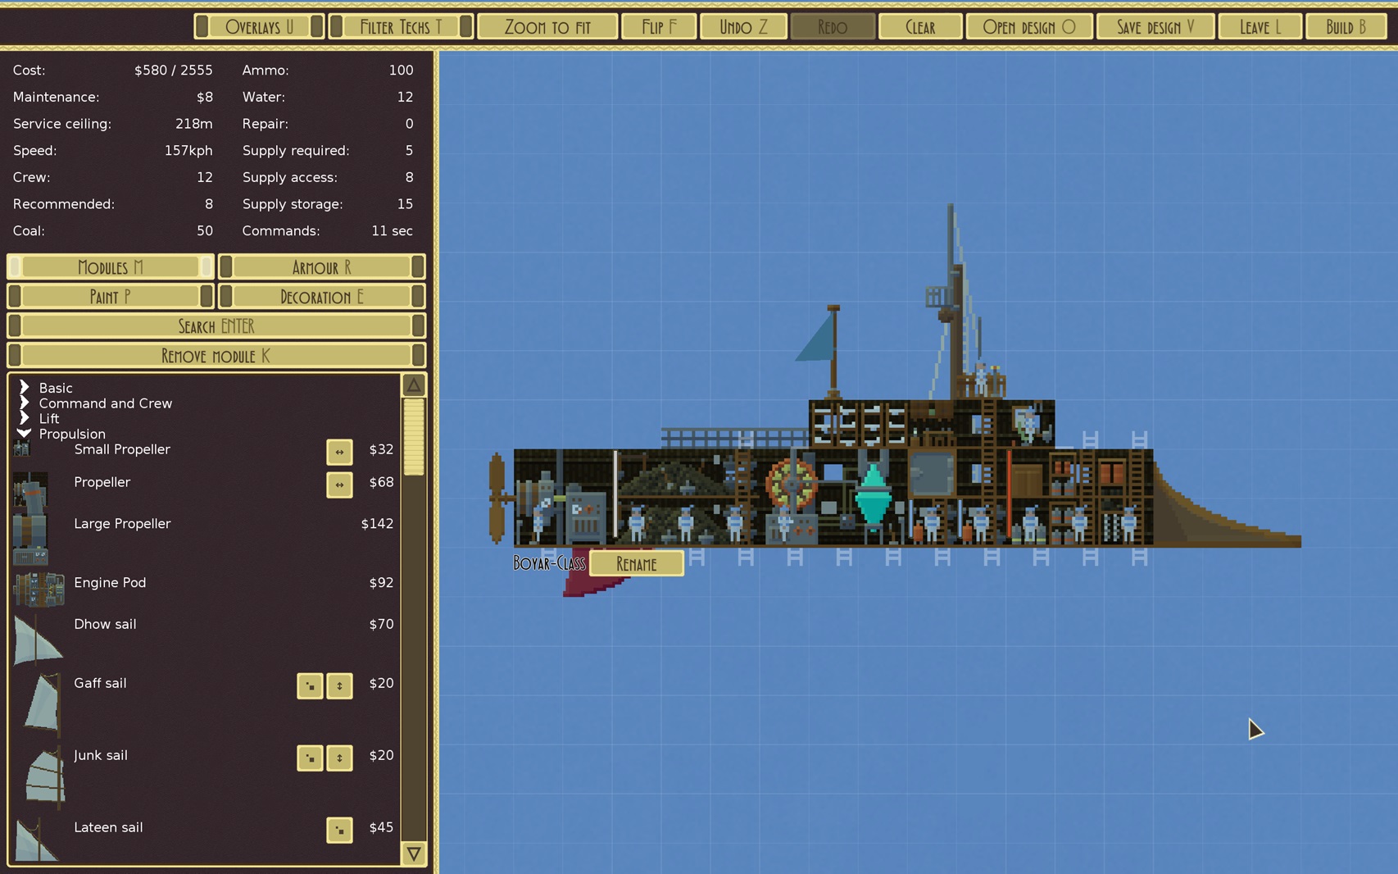Image resolution: width=1398 pixels, height=874 pixels.
Task: Flip the ship with Flip F
Action: coord(659,27)
